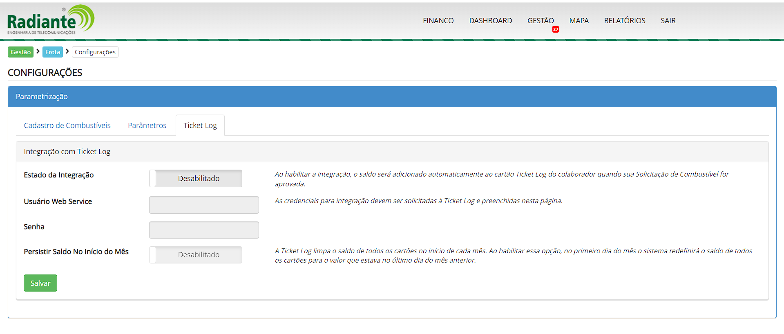Open the Parâmetros tab
Image resolution: width=784 pixels, height=334 pixels.
click(x=147, y=126)
